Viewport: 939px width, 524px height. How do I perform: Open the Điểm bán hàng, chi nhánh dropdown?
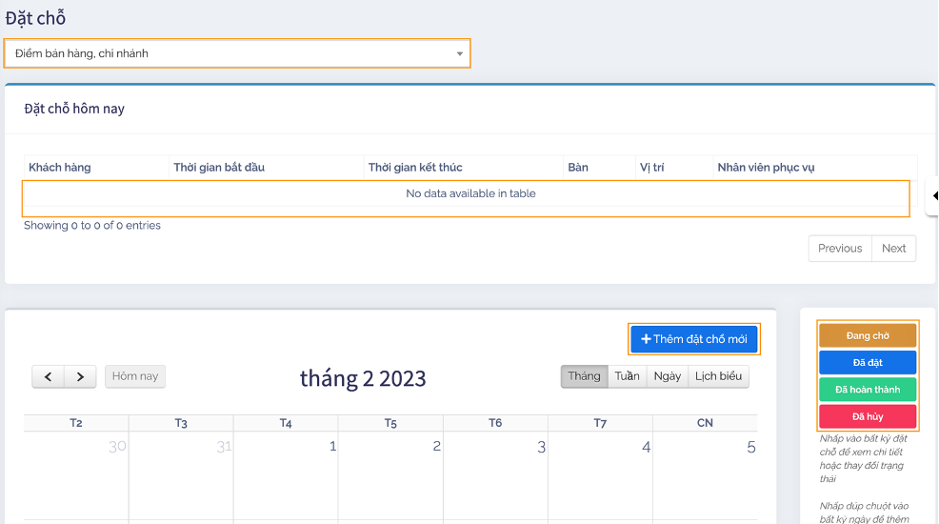tap(237, 53)
